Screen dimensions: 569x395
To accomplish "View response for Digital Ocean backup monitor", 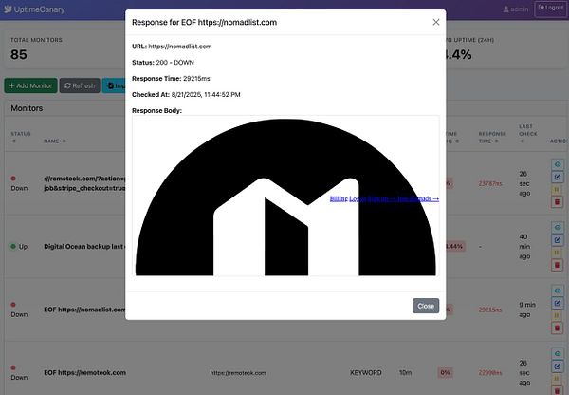I will (x=558, y=228).
